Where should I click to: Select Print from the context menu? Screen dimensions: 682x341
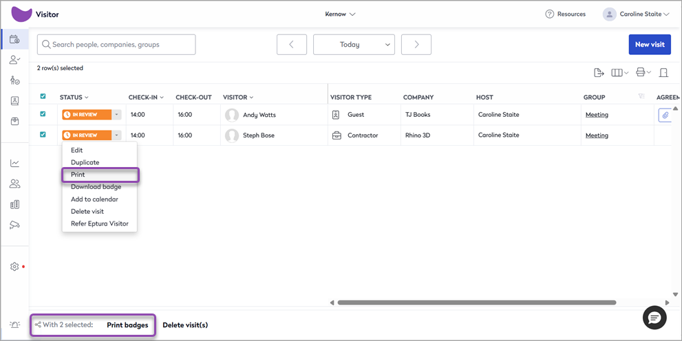(x=78, y=175)
